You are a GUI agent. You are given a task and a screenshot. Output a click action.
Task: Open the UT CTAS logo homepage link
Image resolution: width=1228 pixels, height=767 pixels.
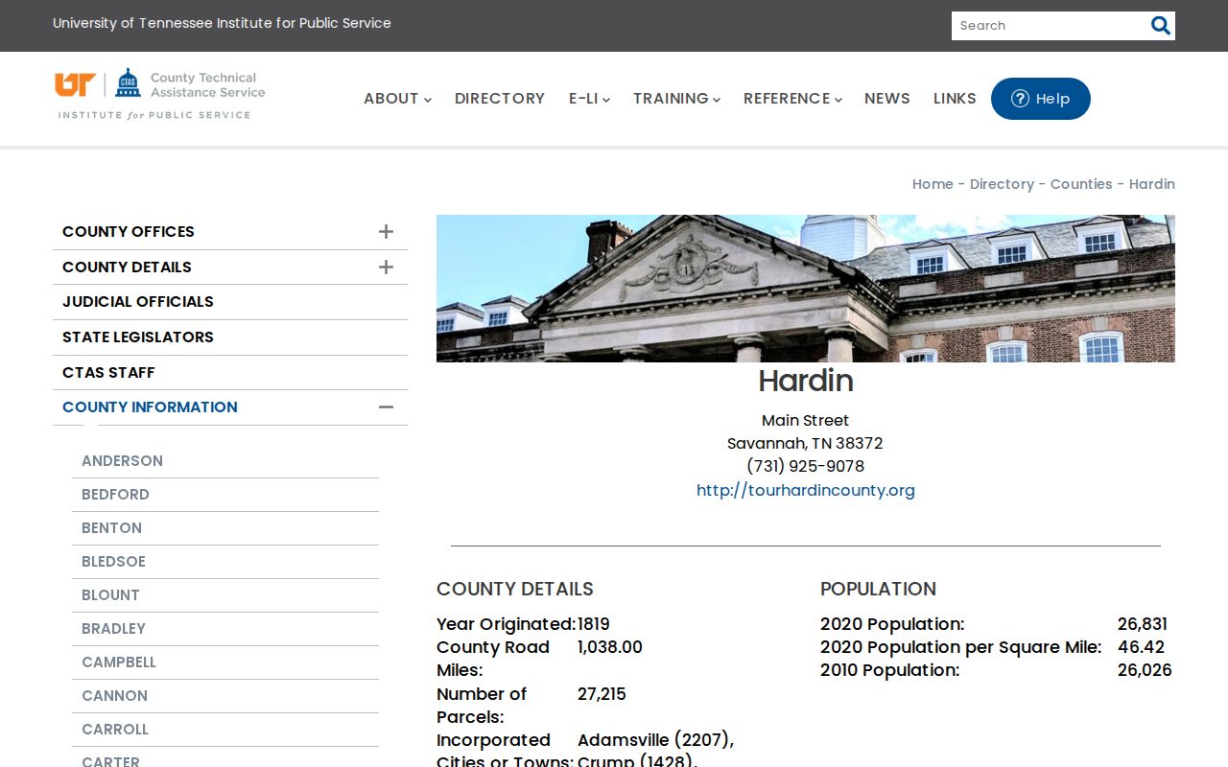point(160,94)
